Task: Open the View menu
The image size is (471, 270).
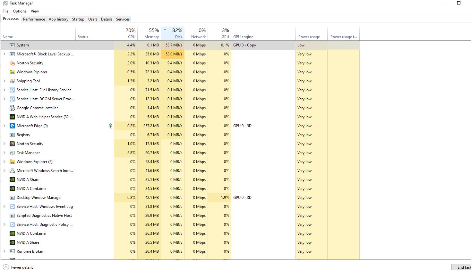Action: (35, 11)
